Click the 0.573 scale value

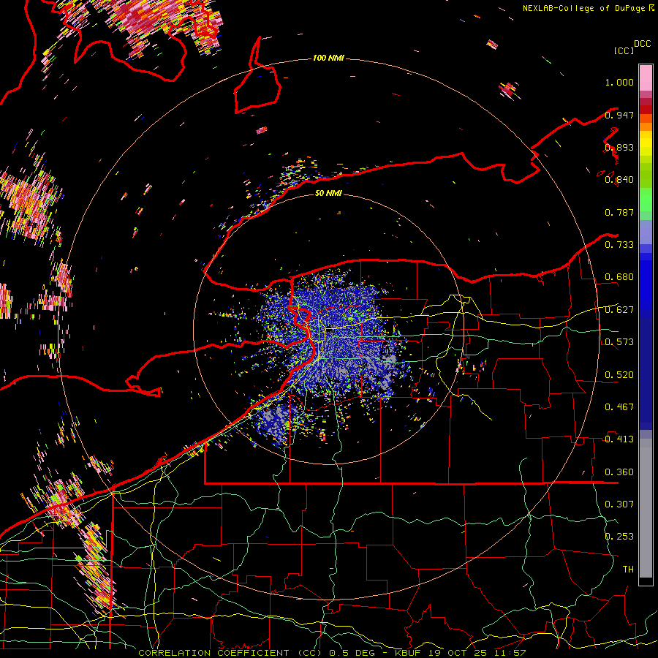click(619, 342)
